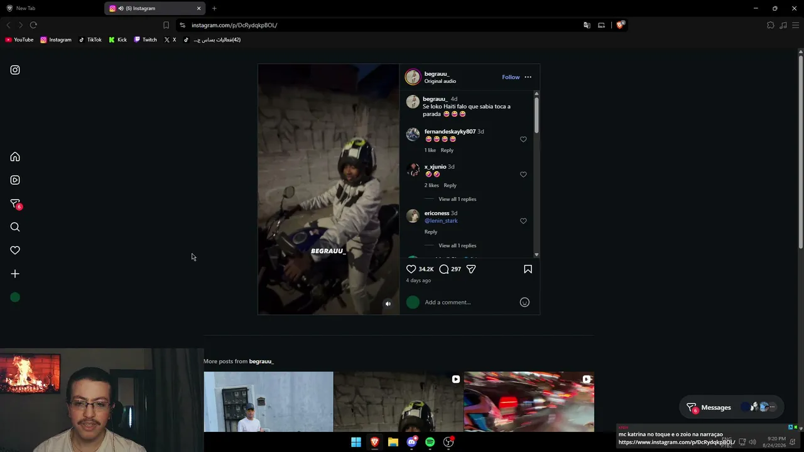
Task: Open the helmet rider reel thumbnail
Action: [x=399, y=402]
